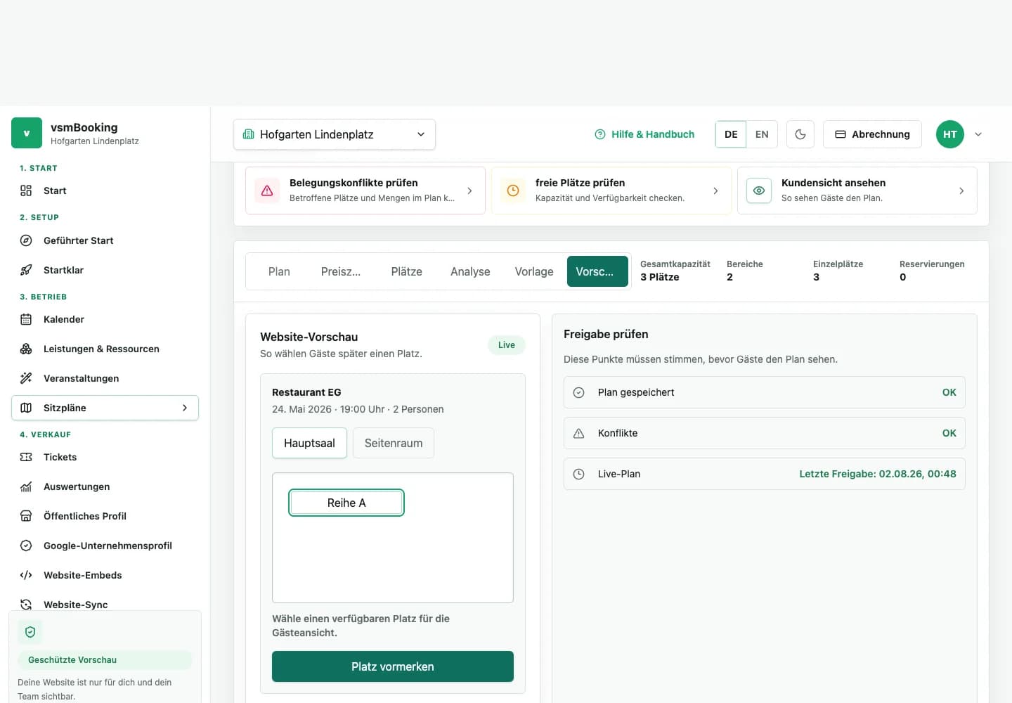This screenshot has height=703, width=1012.
Task: Open Kundensicht ansehen card arrow
Action: pos(961,191)
